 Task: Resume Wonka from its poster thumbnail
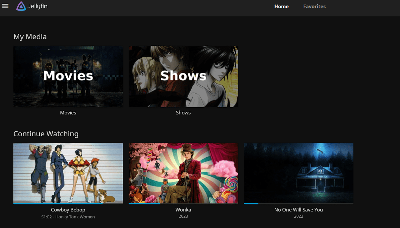183,172
